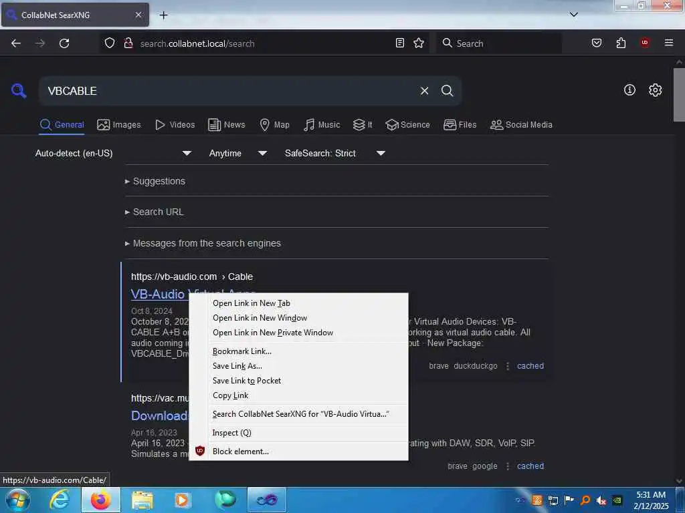Choose Open Link in New Window
This screenshot has width=685, height=513.
299,318
